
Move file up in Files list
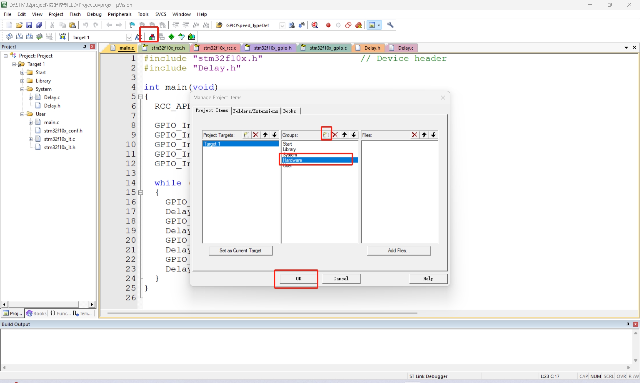point(424,135)
